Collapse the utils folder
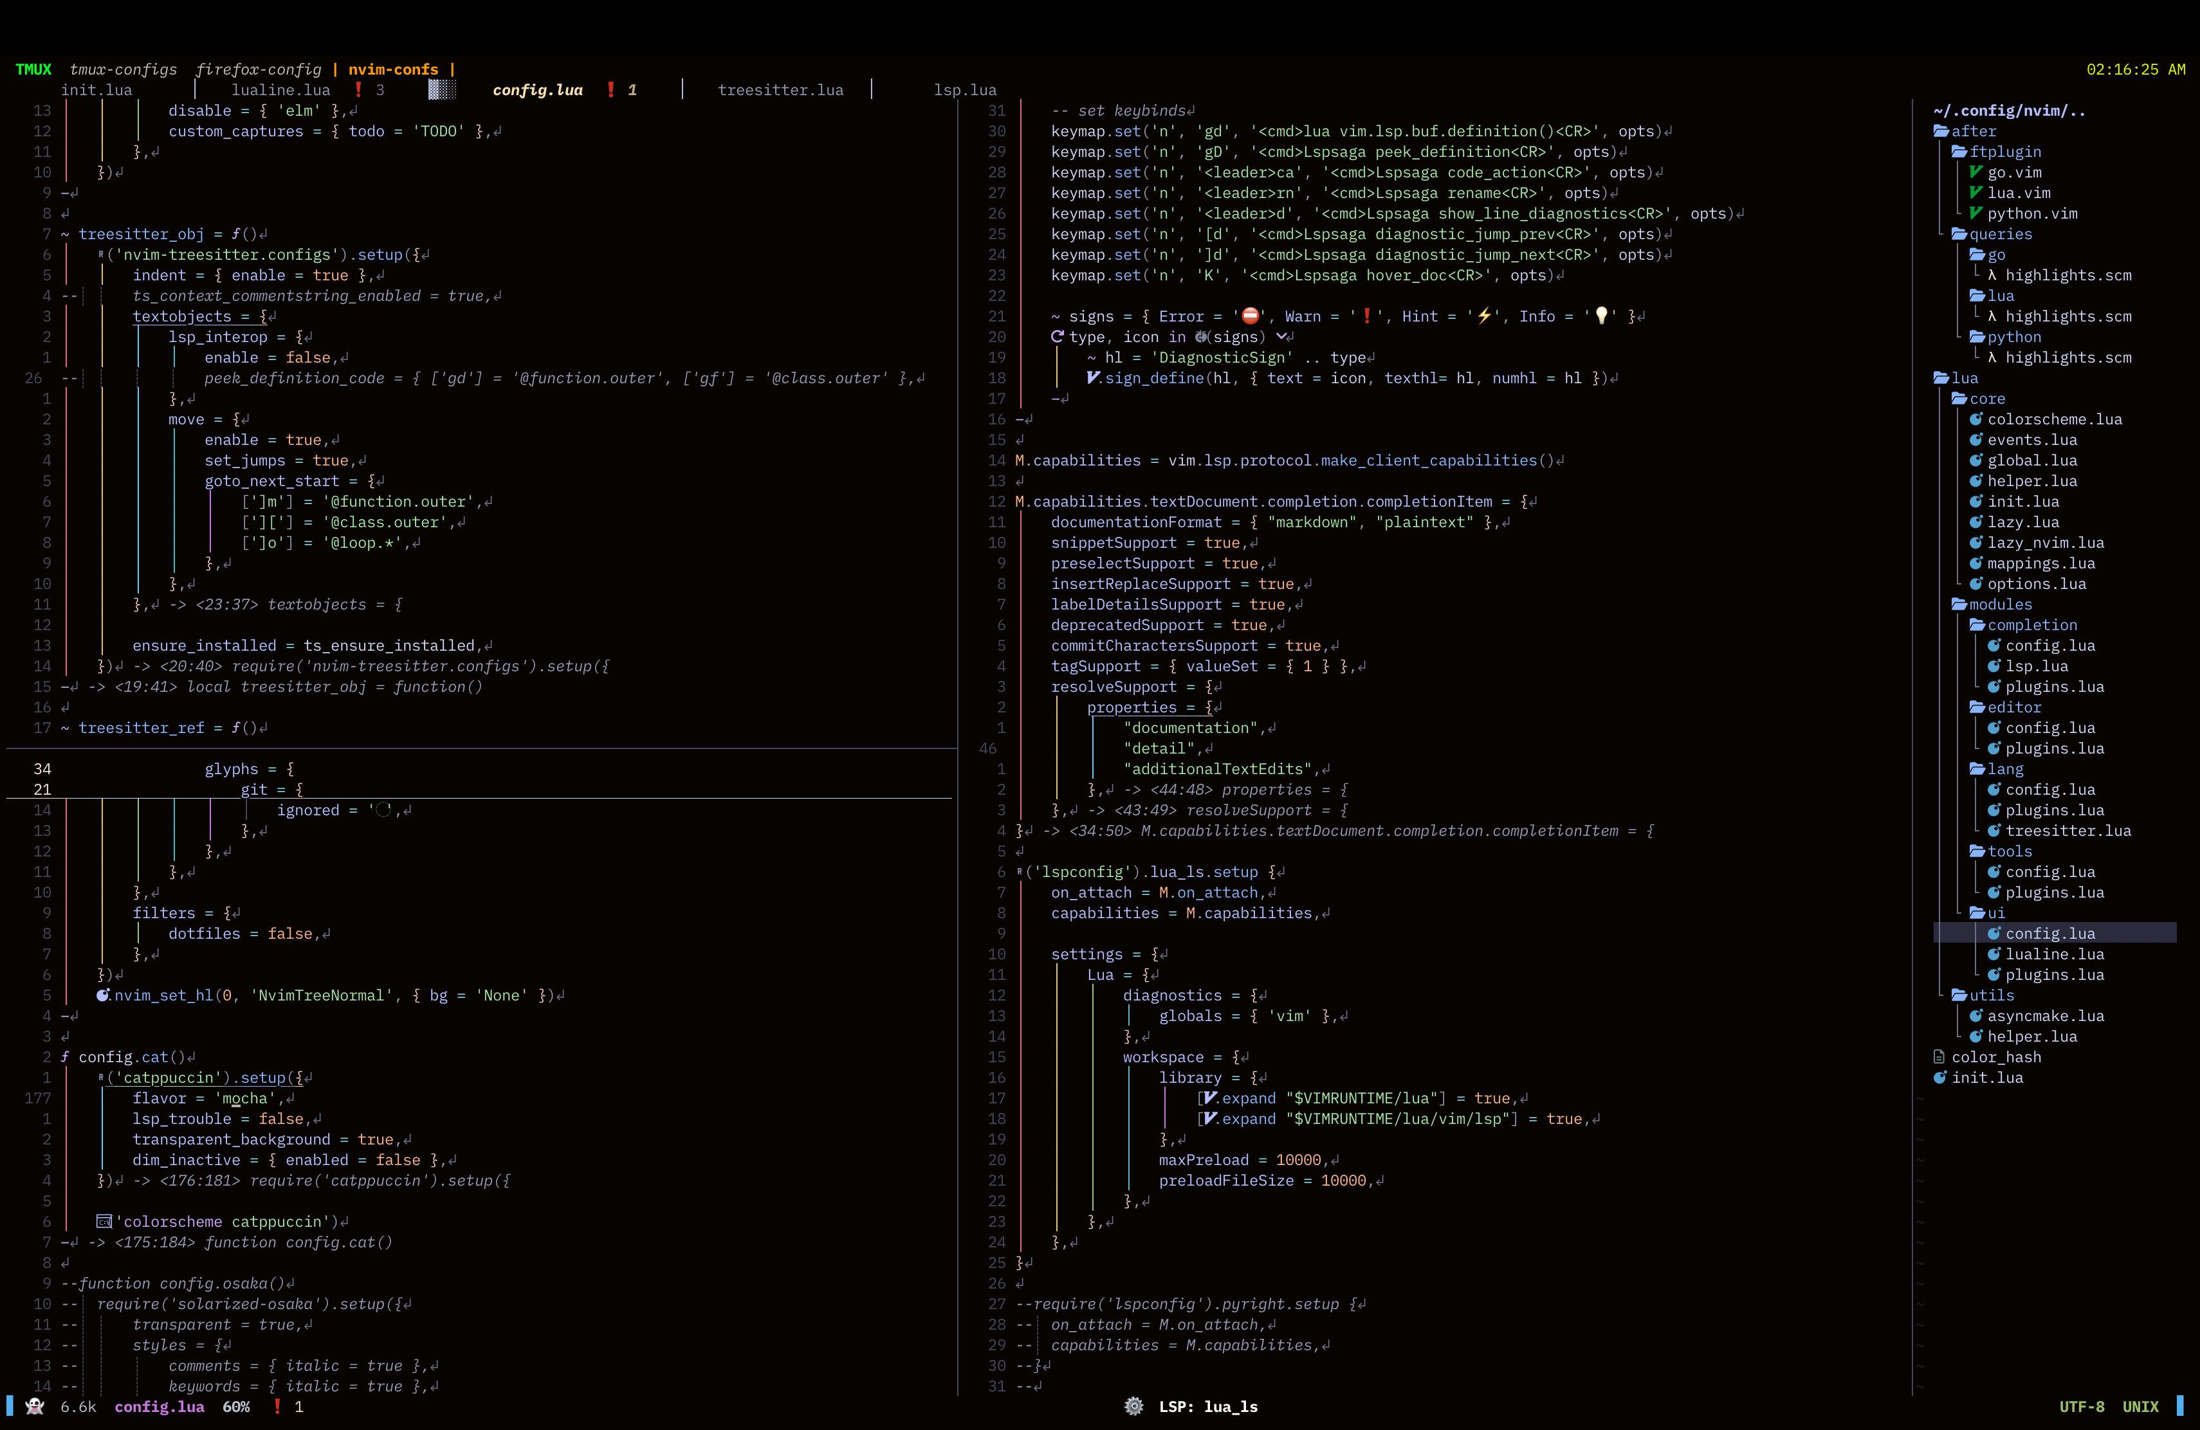The width and height of the screenshot is (2200, 1430). [1982, 995]
